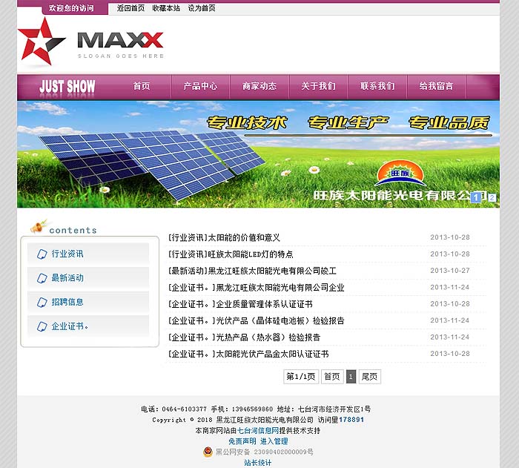Viewport: 519px width, 468px height.
Task: Go to 关于我们 in navigation bar
Action: 318,86
